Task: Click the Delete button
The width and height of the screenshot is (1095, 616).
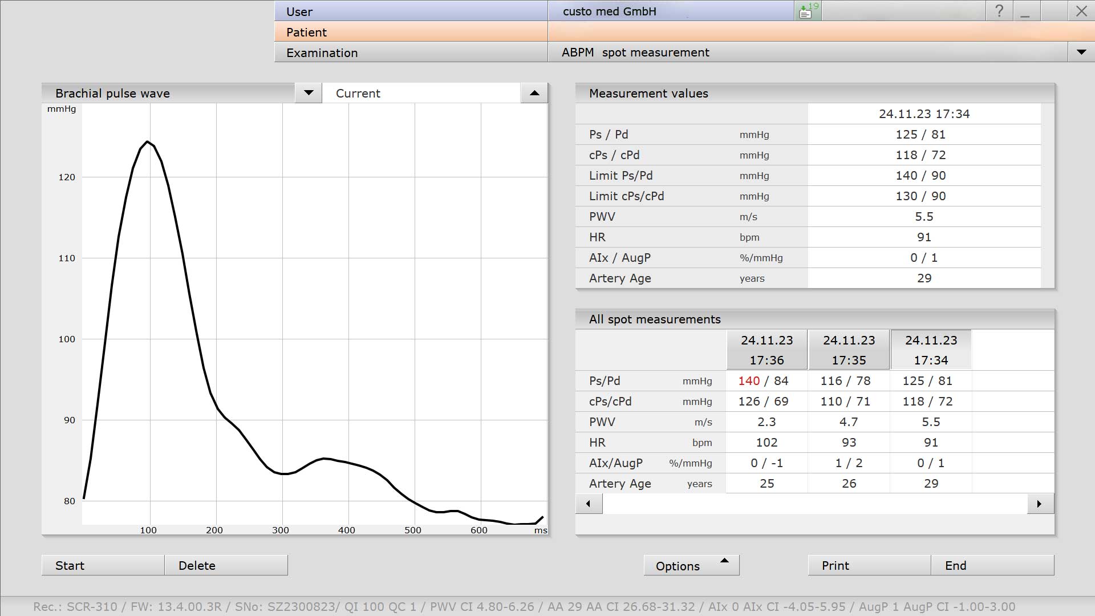Action: (x=226, y=565)
